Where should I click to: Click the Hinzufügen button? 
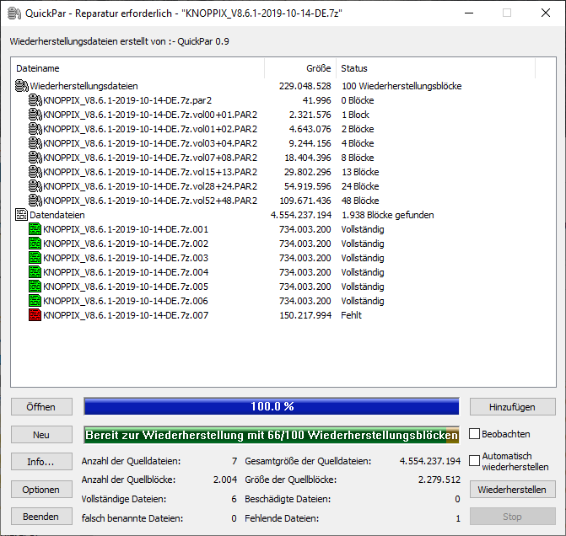(513, 407)
